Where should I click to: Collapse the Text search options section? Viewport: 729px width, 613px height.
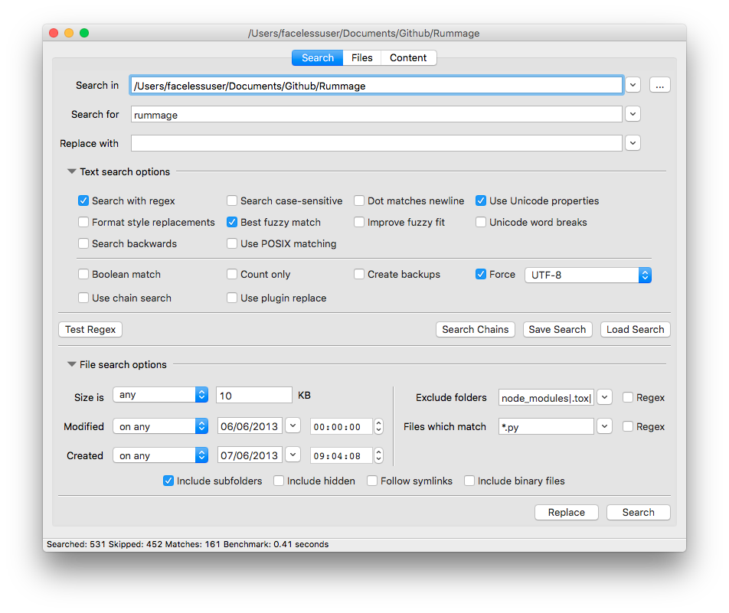click(72, 172)
